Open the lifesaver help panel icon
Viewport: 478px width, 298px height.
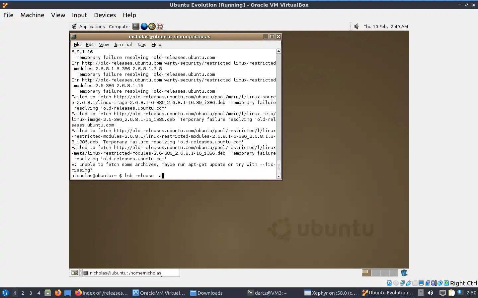tap(160, 26)
